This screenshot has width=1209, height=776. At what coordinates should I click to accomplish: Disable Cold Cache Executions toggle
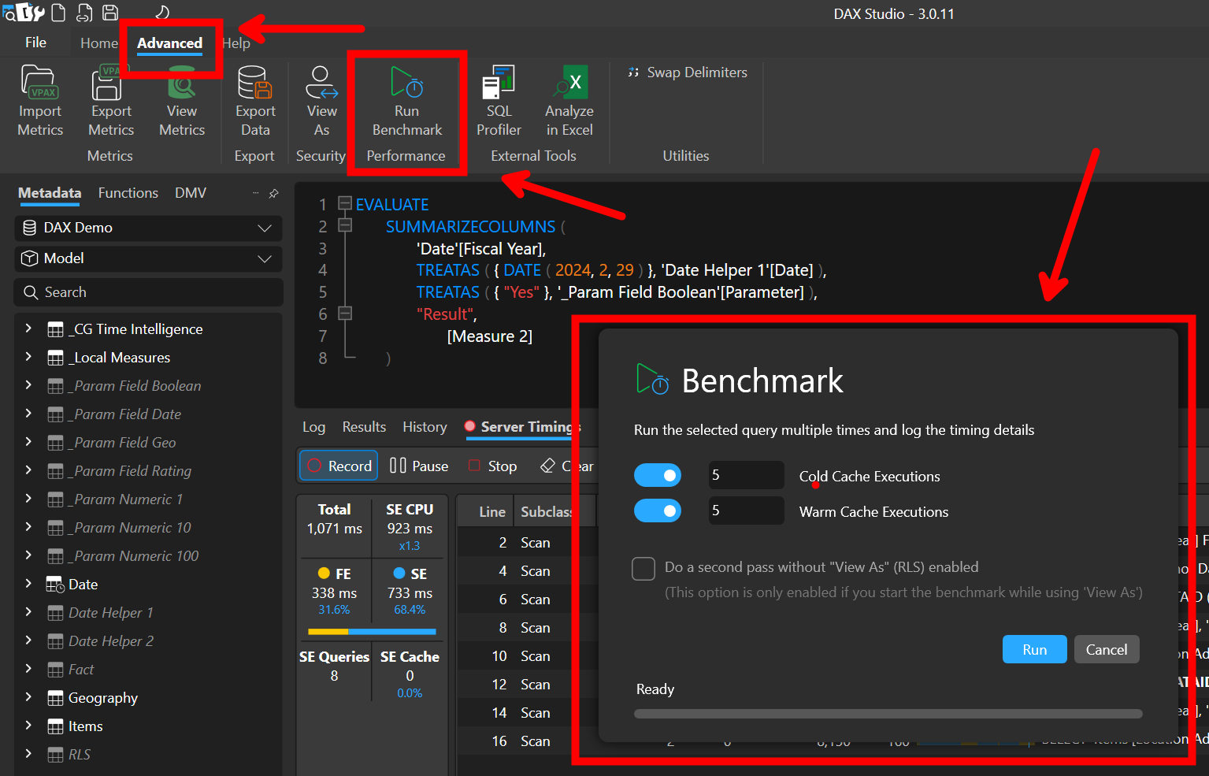click(658, 475)
